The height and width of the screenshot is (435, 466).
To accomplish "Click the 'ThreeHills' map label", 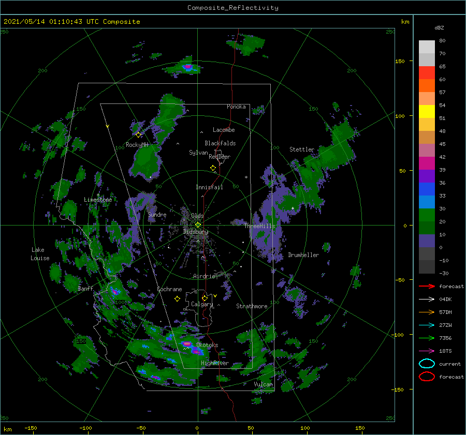I will (259, 226).
